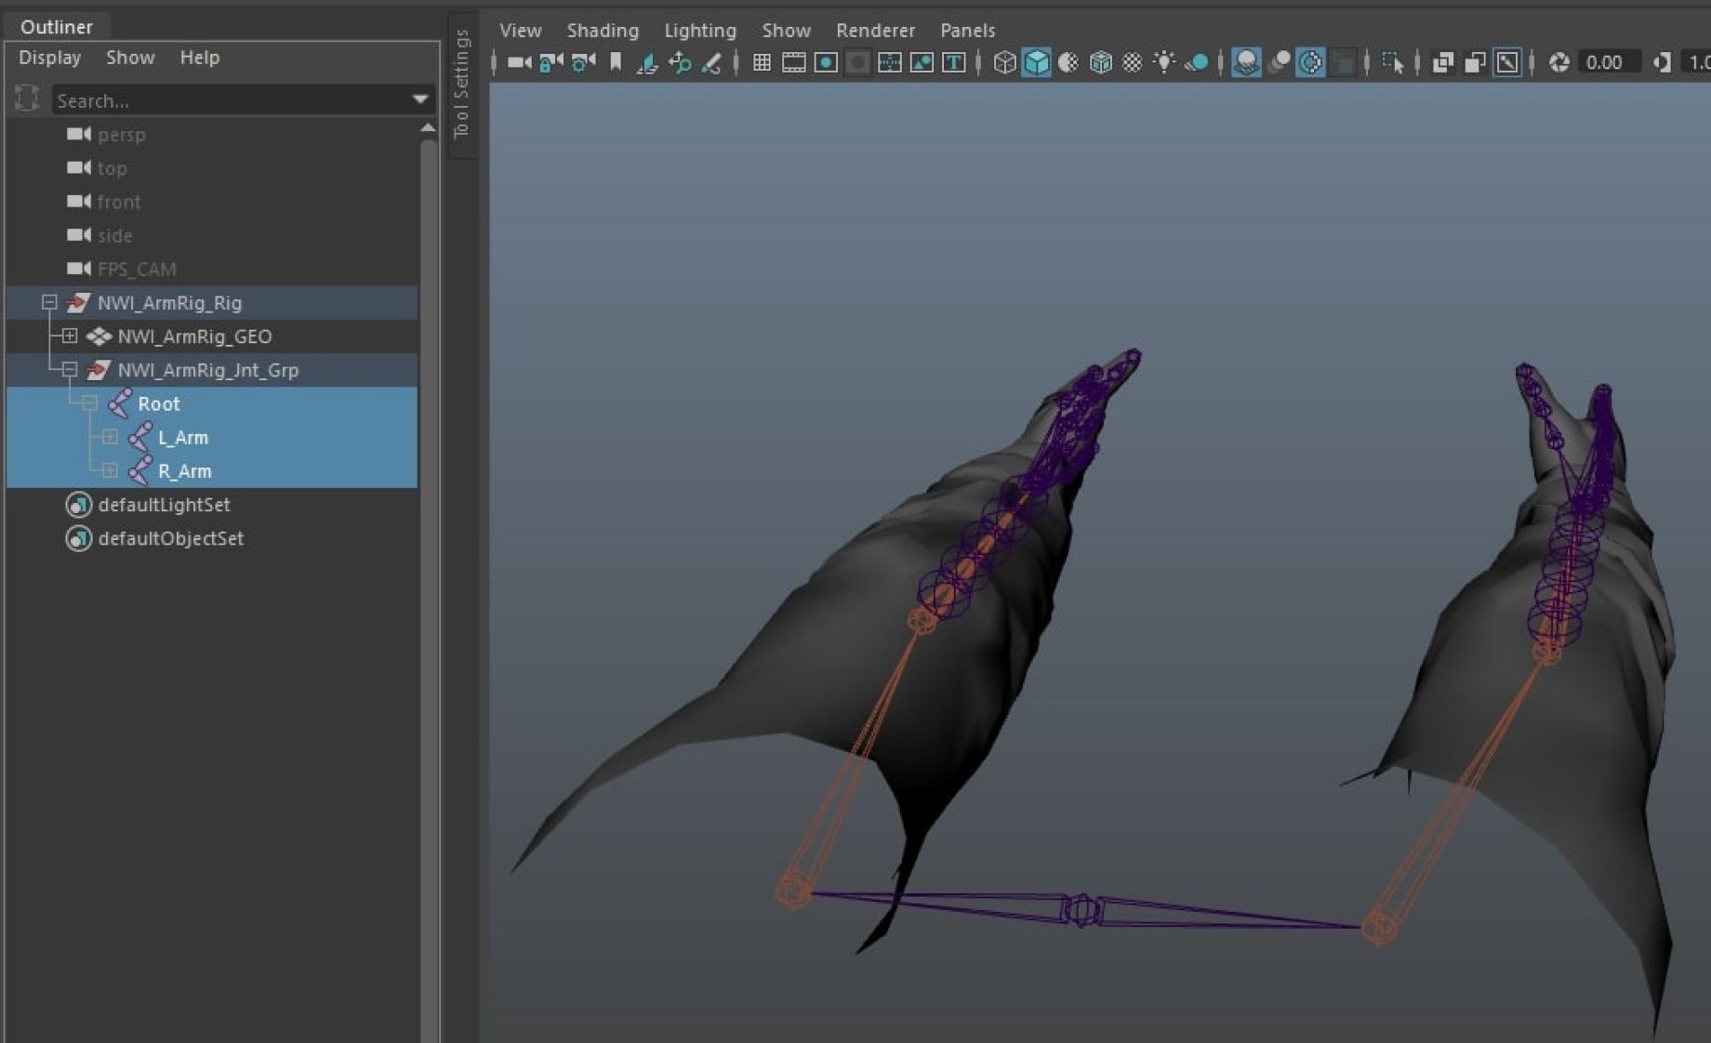This screenshot has height=1043, width=1711.
Task: Select defaultLightSet in Outliner
Action: click(164, 505)
